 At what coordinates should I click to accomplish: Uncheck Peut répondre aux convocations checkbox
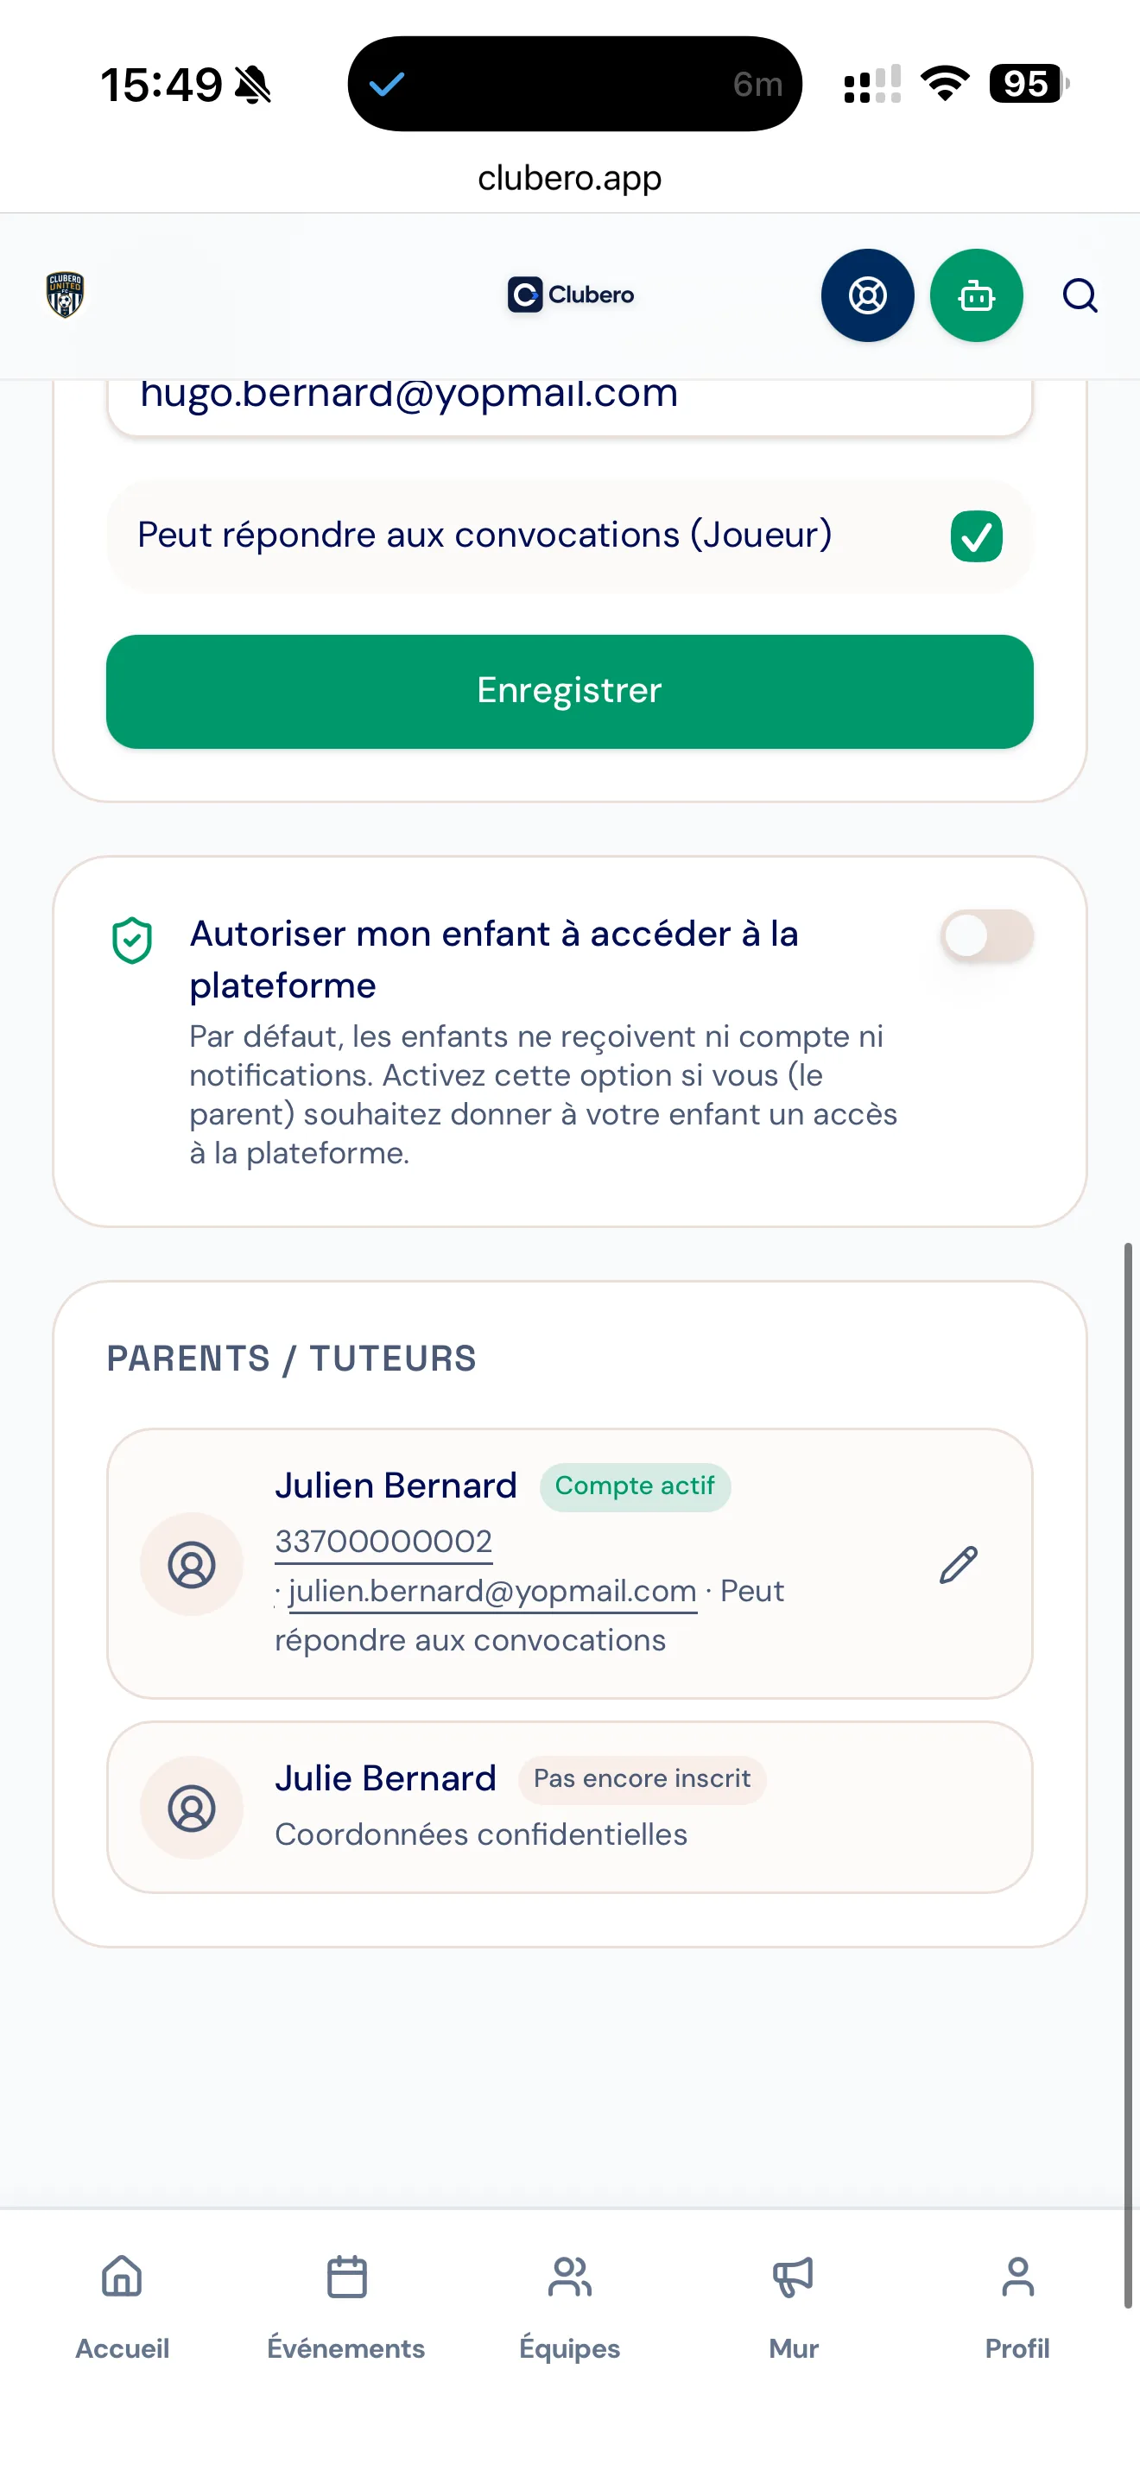click(x=976, y=536)
